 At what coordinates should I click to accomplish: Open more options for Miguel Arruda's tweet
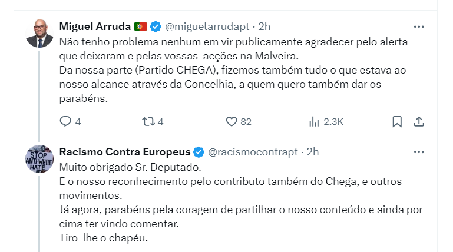click(419, 26)
